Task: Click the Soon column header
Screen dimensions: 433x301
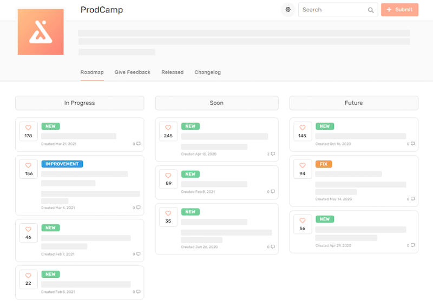Action: pyautogui.click(x=216, y=103)
